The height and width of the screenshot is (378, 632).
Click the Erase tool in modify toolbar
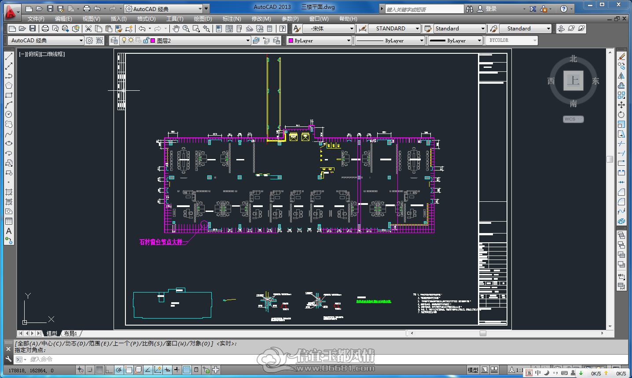point(621,56)
